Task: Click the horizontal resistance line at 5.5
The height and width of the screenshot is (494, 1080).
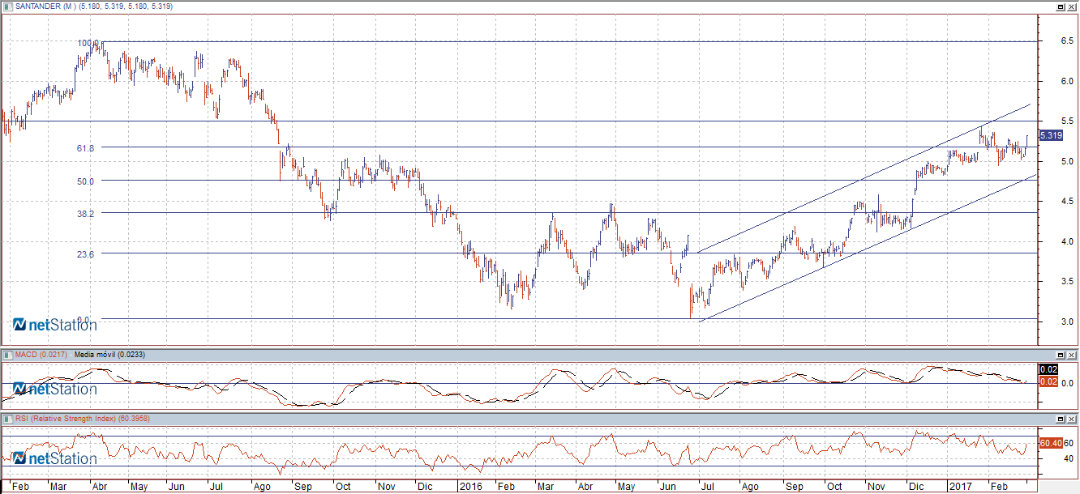Action: click(x=519, y=121)
